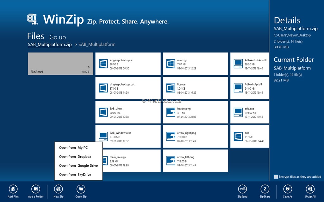324x202 pixels.
Task: Launch ZipSend from the app bar
Action: (x=242, y=189)
